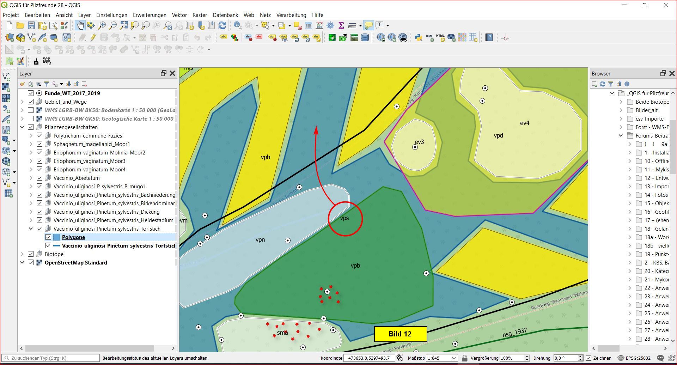677x365 pixels.
Task: Open the attribute table icon
Action: pyautogui.click(x=309, y=25)
